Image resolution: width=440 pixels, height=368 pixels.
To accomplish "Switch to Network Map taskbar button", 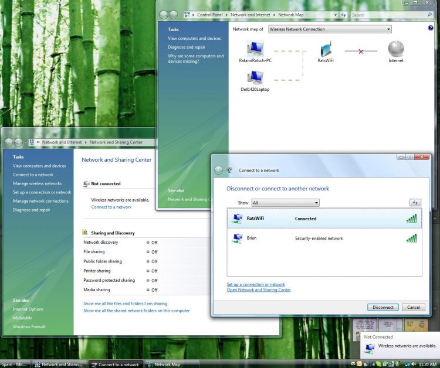I will tap(172, 364).
